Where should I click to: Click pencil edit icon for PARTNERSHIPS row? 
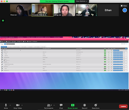pos(2,58)
